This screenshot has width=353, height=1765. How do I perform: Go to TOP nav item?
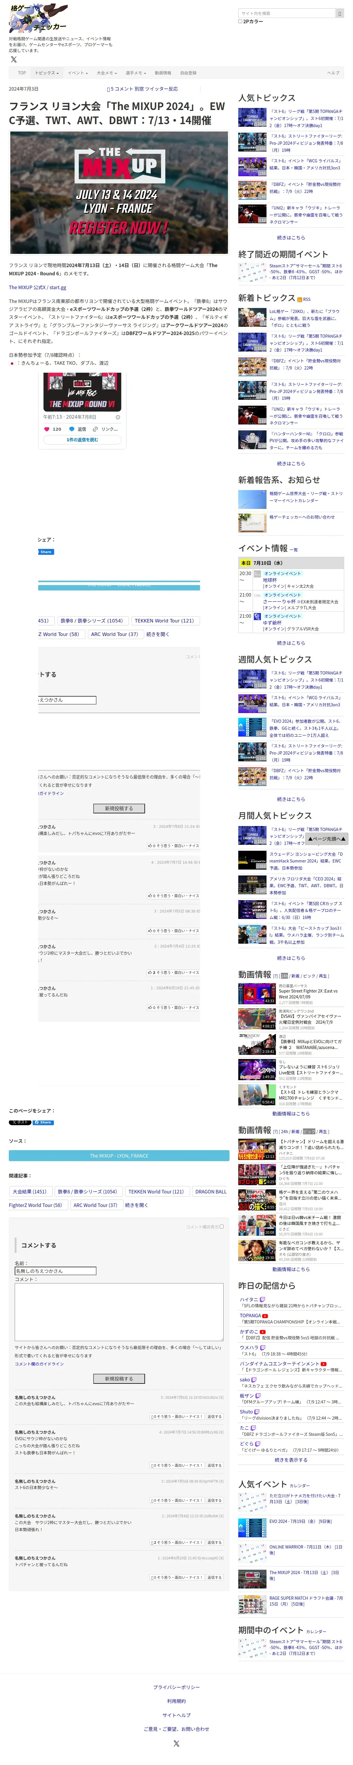pos(22,73)
